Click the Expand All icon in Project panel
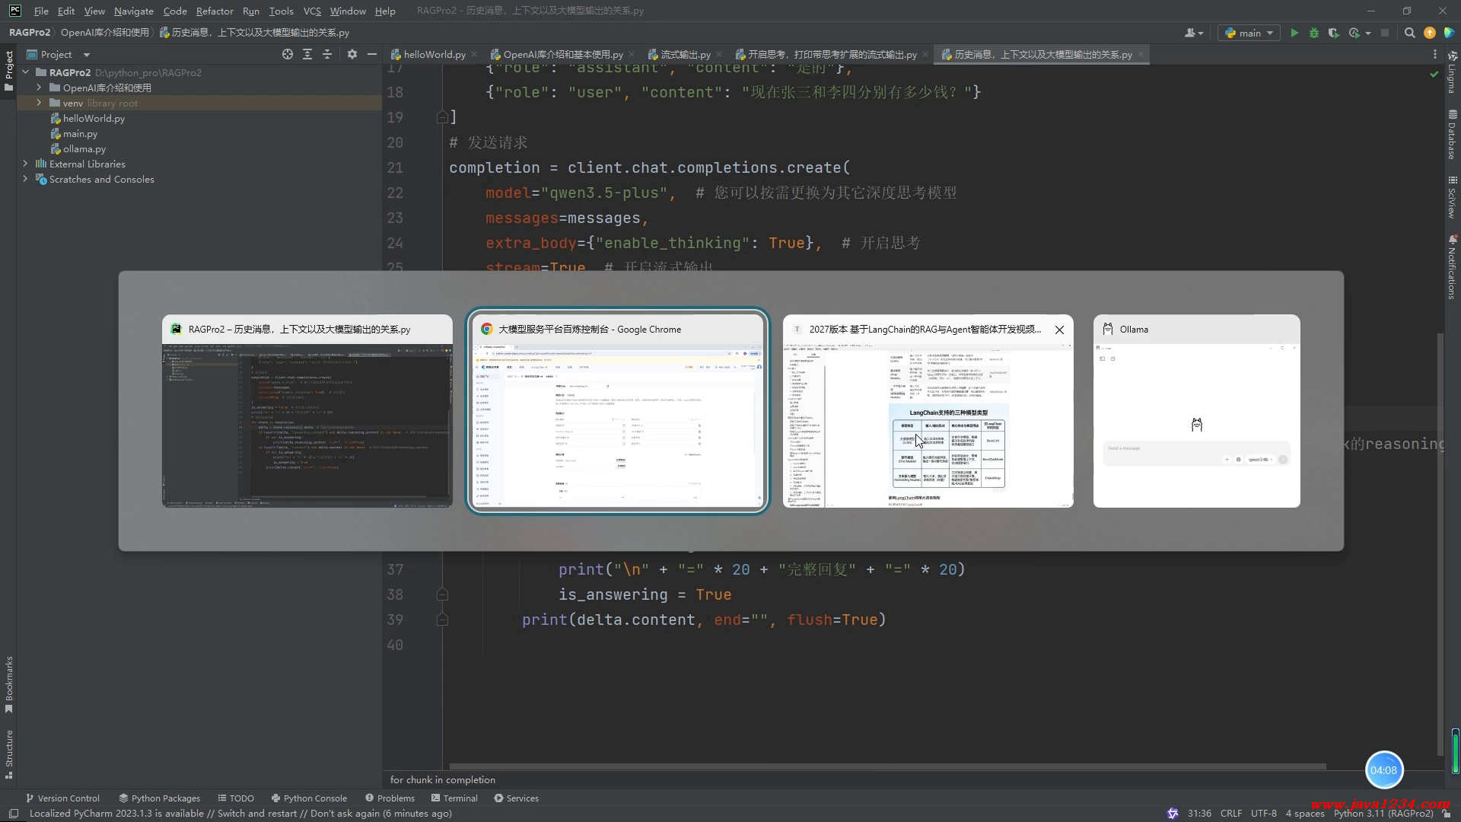Screen dimensions: 1461x822 click(307, 54)
